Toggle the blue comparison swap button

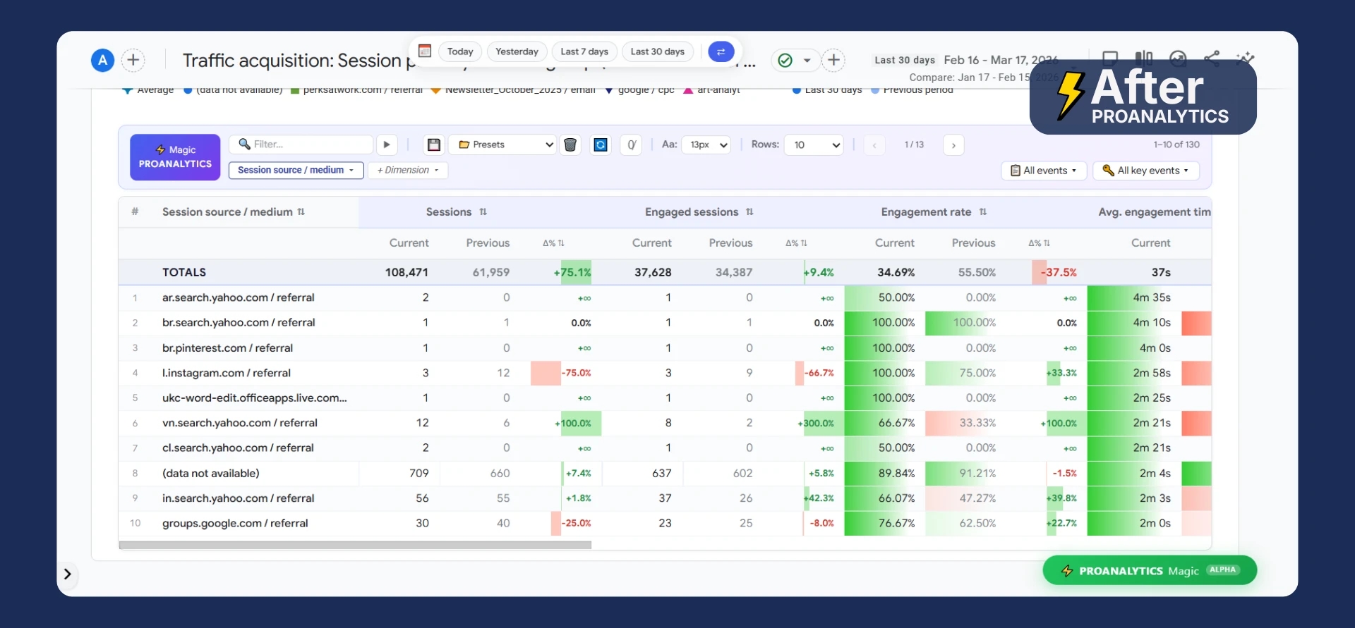pos(721,51)
